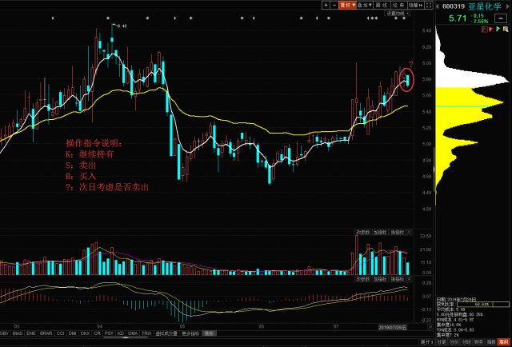This screenshot has height=347, width=512.
Task: Click the red flag marker icon
Action: pyautogui.click(x=490, y=30)
